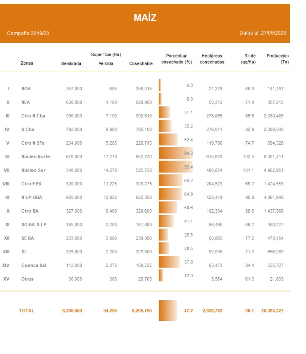Click the Rinde (qq/Ha) column header

tap(249, 59)
